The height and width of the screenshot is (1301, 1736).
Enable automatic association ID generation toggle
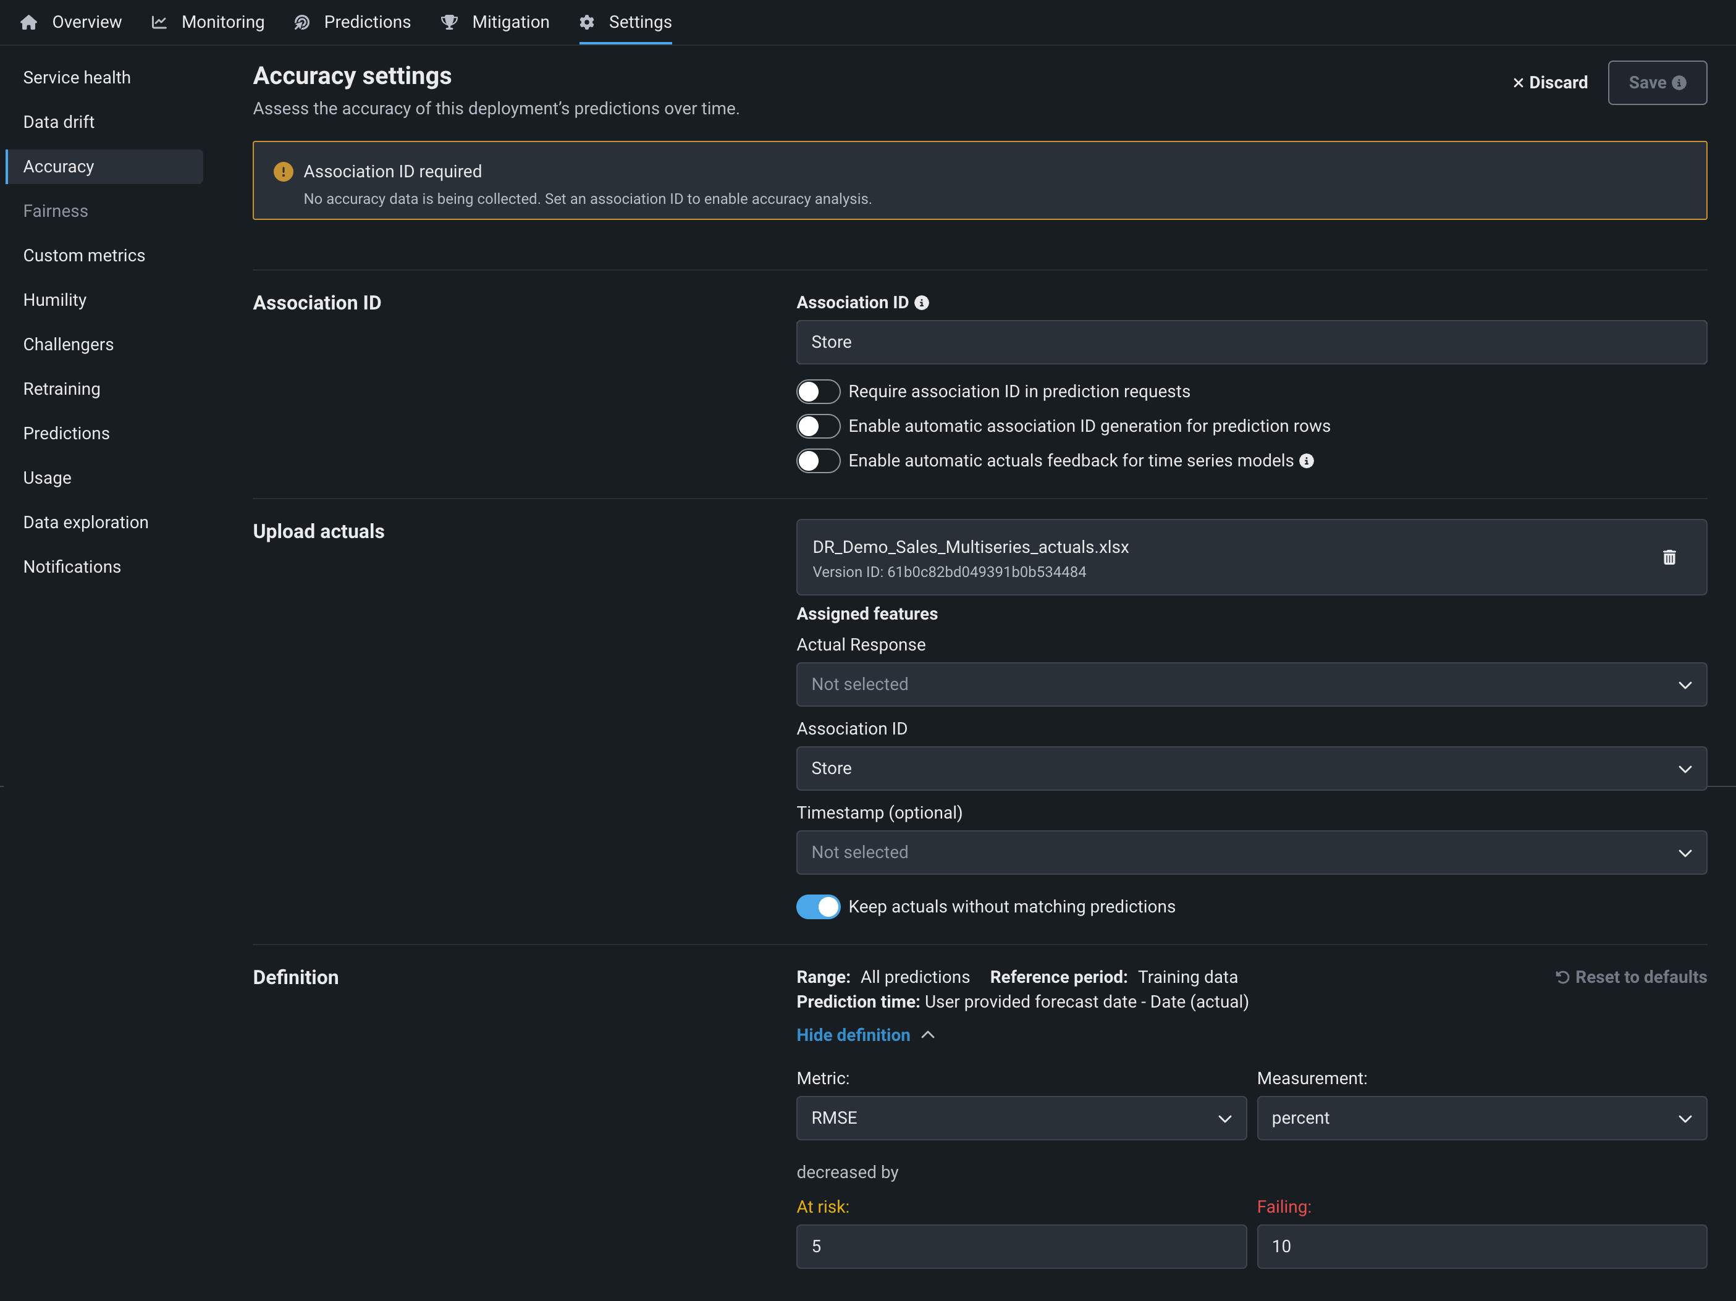(818, 426)
